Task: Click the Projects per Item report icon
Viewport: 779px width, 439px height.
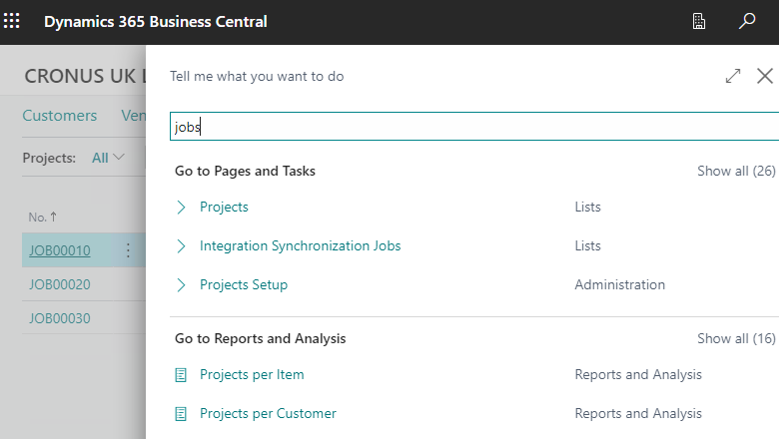Action: pos(181,375)
